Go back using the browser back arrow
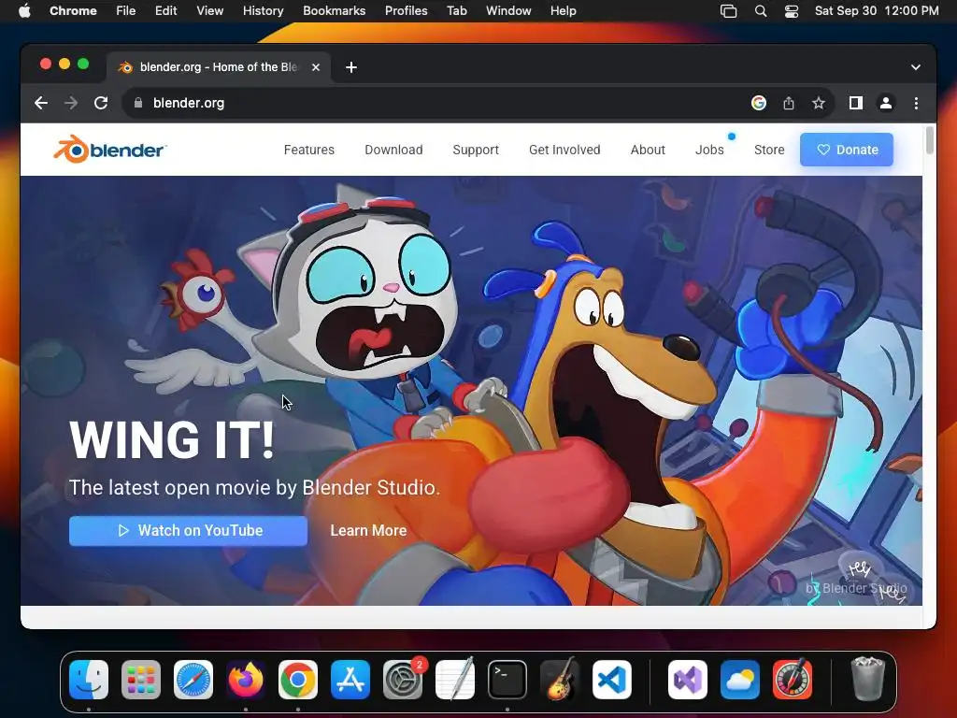This screenshot has width=957, height=718. [41, 103]
